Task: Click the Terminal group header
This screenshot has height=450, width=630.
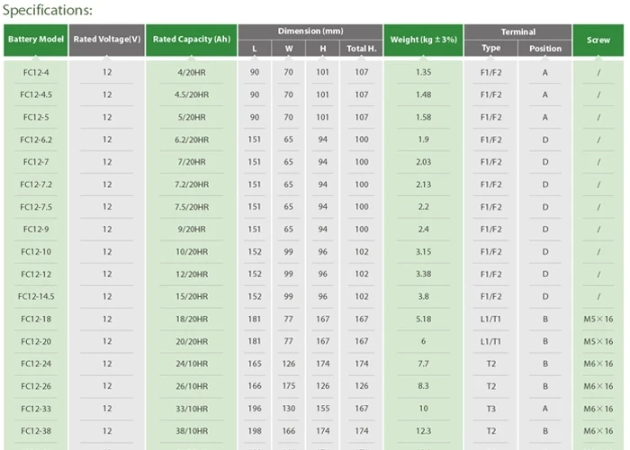Action: (518, 31)
